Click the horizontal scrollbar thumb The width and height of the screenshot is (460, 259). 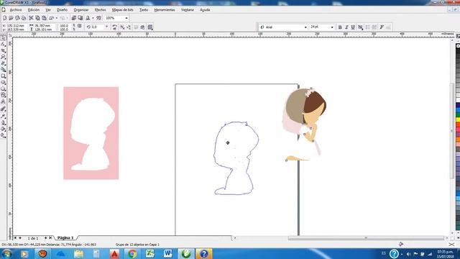click(366, 238)
